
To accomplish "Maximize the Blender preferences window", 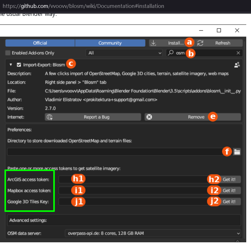I will pos(219,30).
